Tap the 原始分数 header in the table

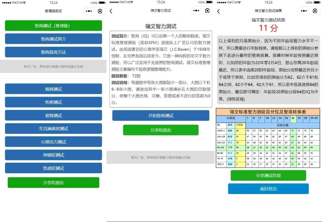point(283,125)
